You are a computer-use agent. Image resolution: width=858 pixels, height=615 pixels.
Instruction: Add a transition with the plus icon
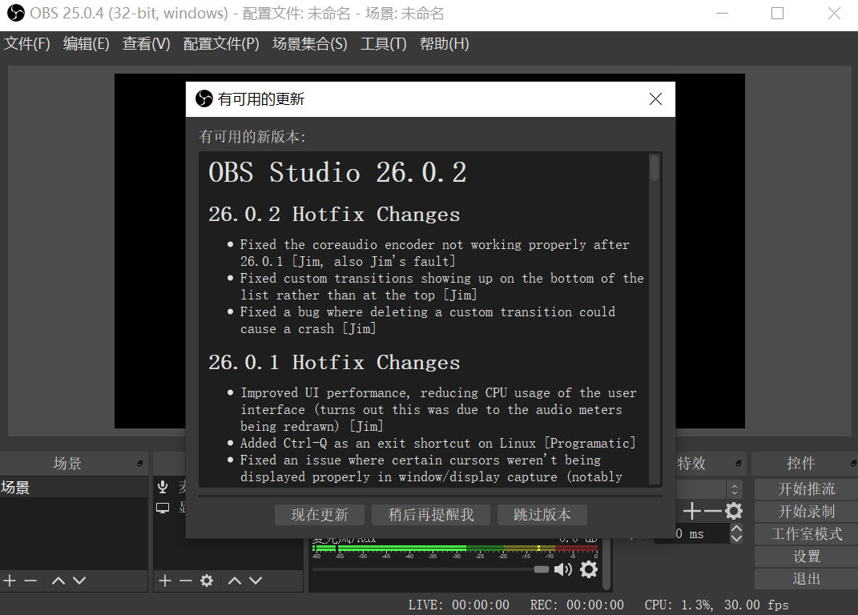(691, 511)
